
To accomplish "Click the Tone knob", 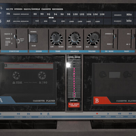I will tap(56, 38).
